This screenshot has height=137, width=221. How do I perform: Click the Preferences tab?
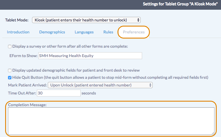pos(134,32)
